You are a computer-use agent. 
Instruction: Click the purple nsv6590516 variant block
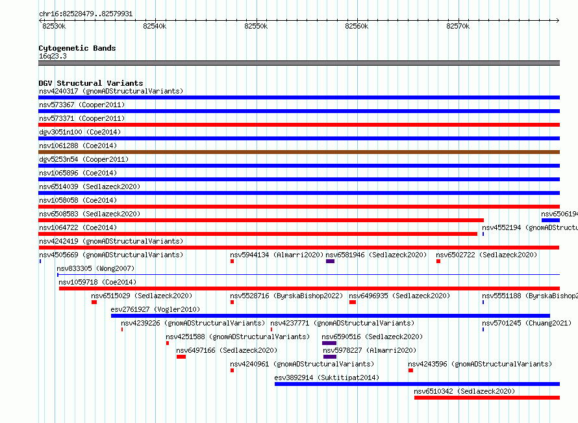tap(329, 343)
